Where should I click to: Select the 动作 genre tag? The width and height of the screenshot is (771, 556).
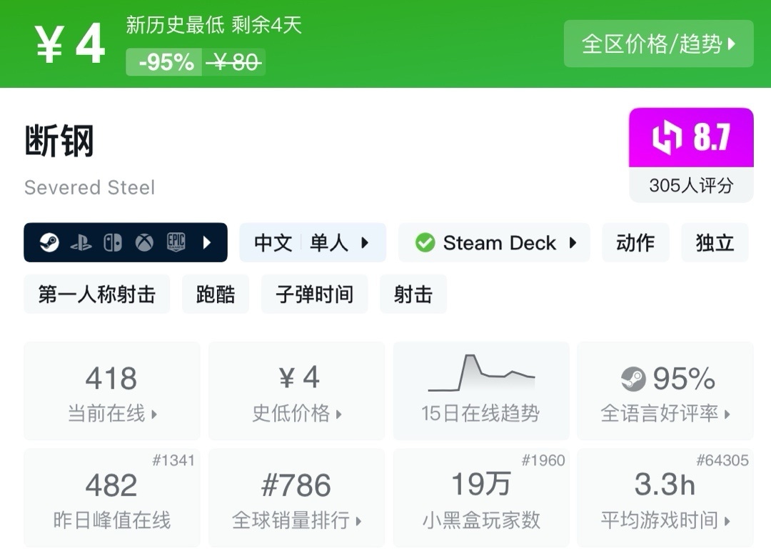[635, 243]
